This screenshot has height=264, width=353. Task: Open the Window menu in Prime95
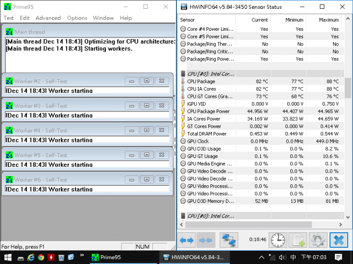[103, 18]
